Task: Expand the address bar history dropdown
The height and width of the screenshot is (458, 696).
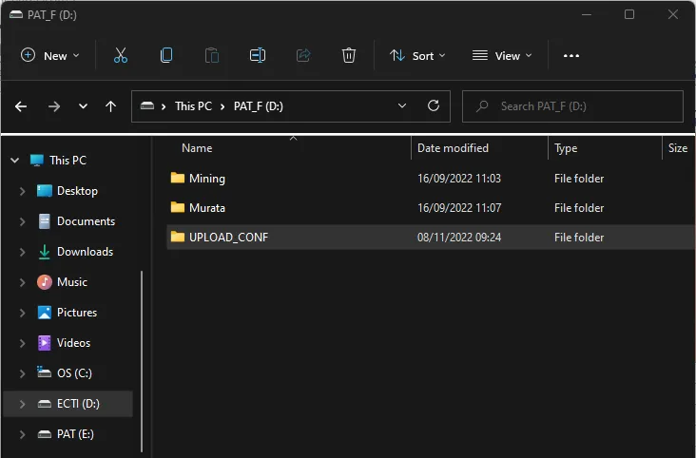Action: [x=401, y=106]
